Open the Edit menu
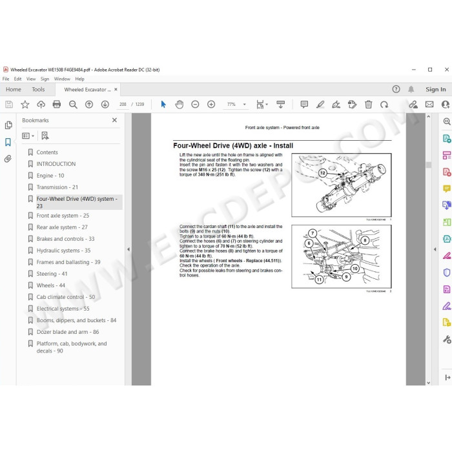 (17, 79)
